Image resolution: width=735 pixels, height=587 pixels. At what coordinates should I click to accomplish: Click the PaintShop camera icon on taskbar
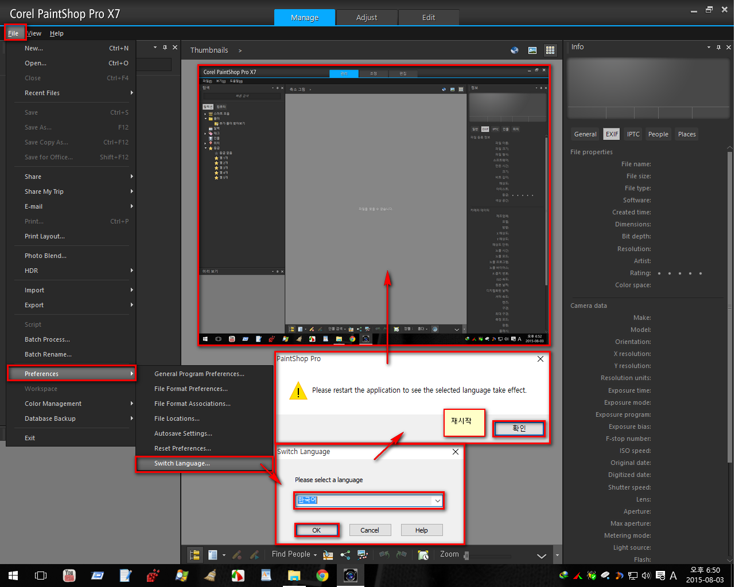tap(350, 576)
